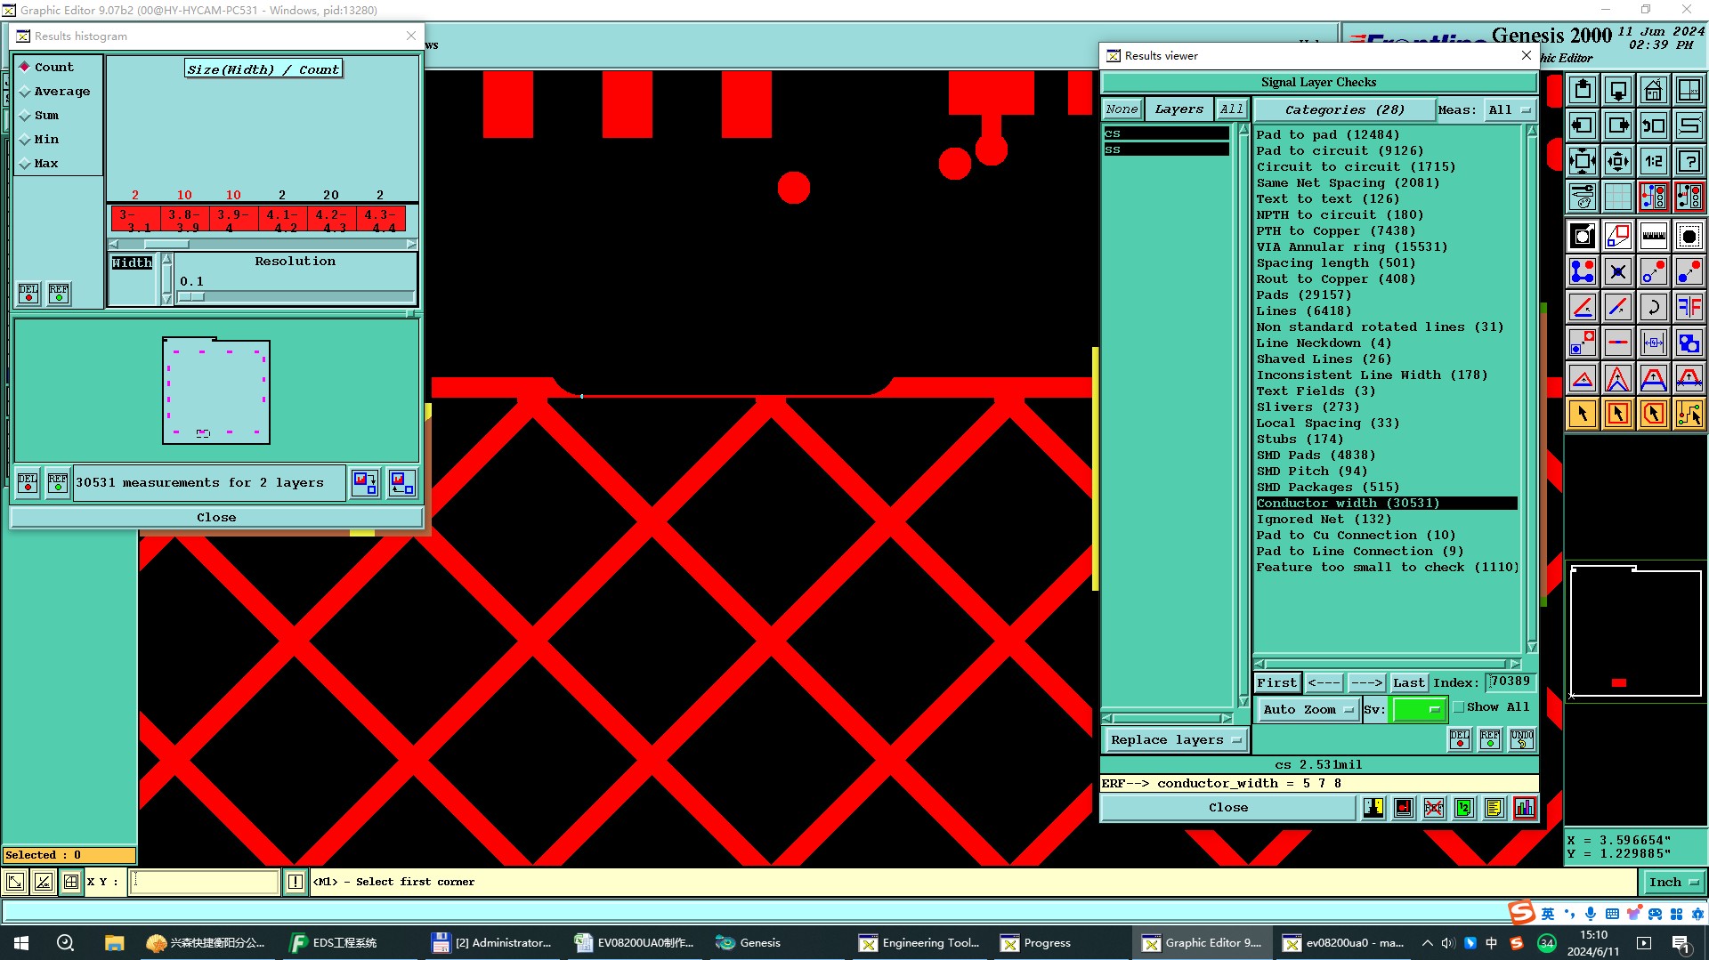
Task: Select the Sum radio option
Action: pyautogui.click(x=39, y=116)
